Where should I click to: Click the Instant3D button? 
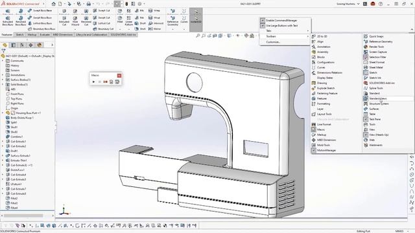[196, 19]
